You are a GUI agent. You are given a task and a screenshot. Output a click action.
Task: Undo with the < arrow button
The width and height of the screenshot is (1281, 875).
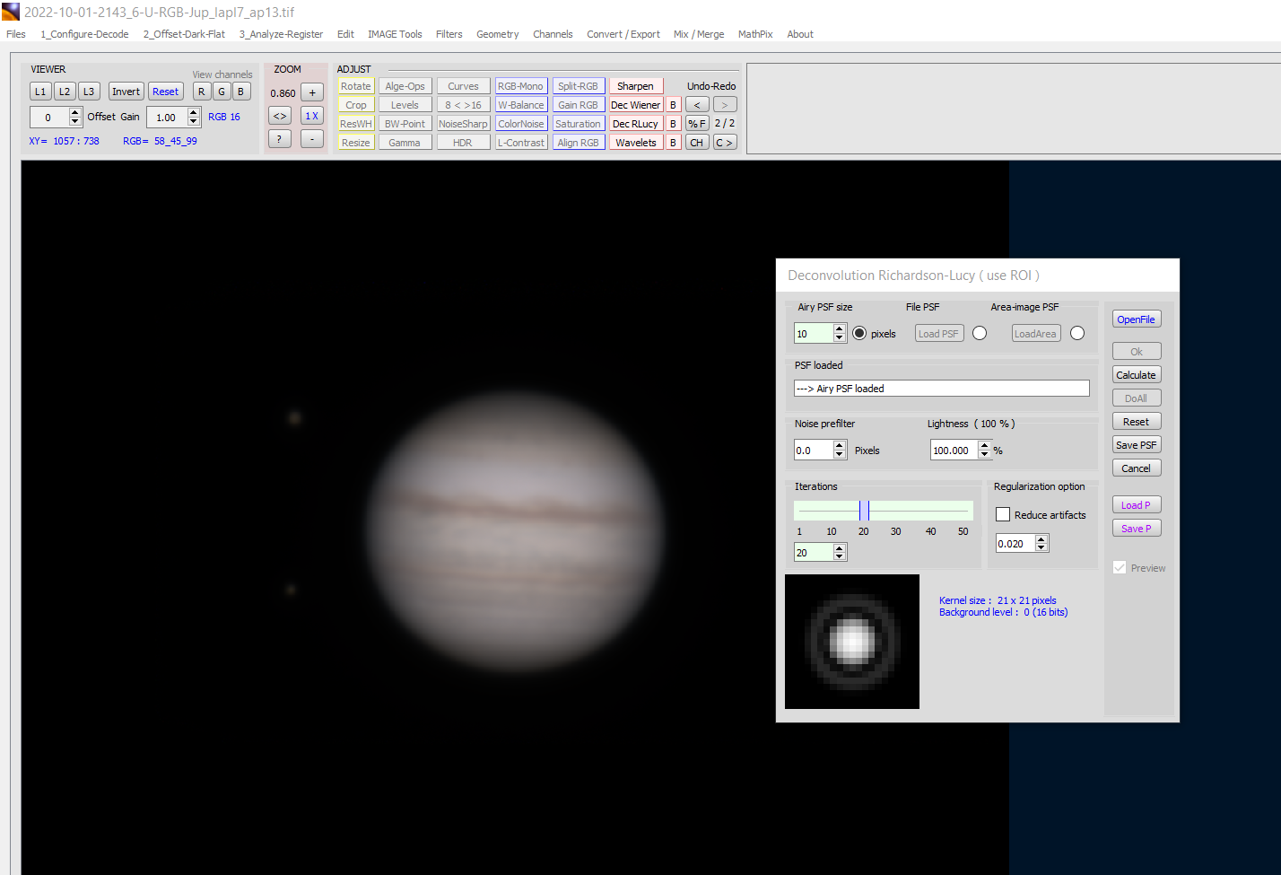[x=697, y=105]
